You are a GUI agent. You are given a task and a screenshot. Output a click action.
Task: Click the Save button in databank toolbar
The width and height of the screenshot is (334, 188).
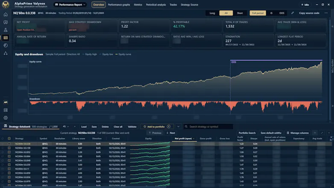(x=94, y=126)
